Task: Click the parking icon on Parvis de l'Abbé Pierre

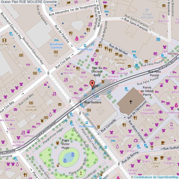Action: point(126,89)
